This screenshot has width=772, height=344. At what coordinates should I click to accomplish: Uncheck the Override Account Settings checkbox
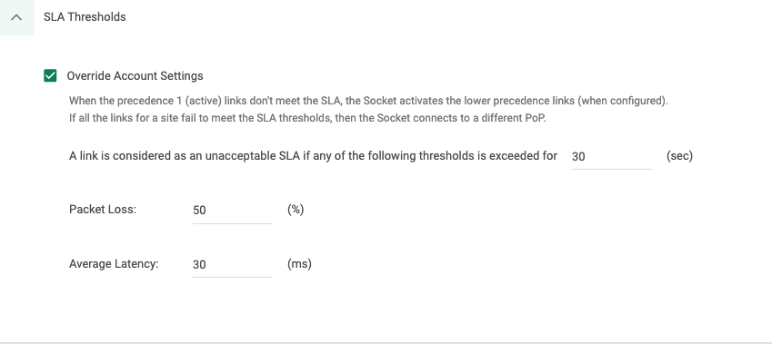coord(50,75)
